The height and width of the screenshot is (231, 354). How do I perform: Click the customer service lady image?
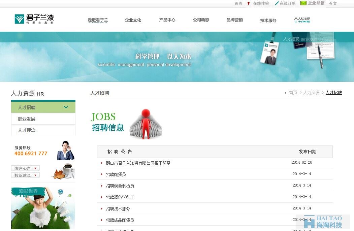[65, 151]
